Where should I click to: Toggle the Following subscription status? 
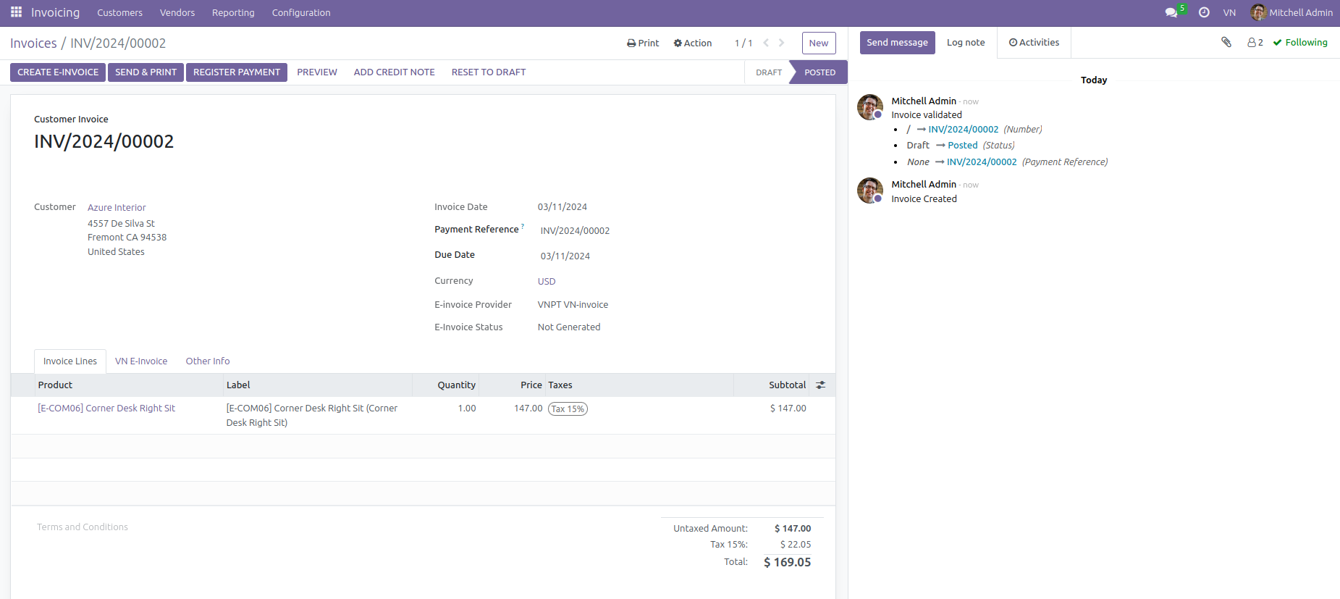pyautogui.click(x=1300, y=43)
